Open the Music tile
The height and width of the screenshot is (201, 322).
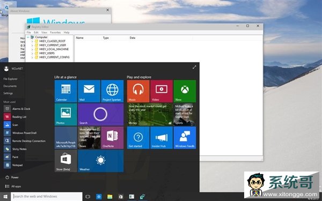138,91
